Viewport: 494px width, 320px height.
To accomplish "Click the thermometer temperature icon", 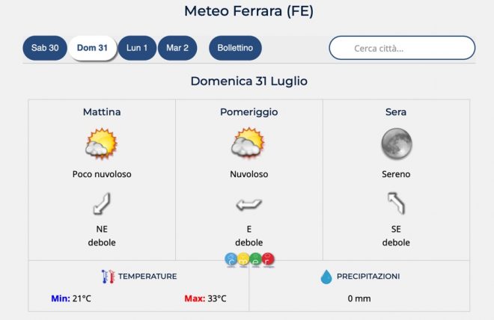I will 108,276.
